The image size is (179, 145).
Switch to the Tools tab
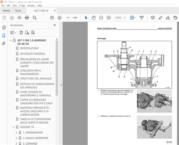coord(18,11)
